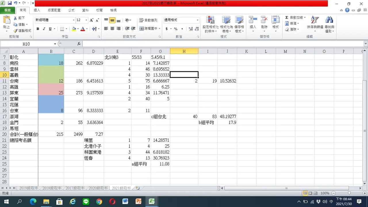Click the Cut (剪下) scissors button
The width and height of the screenshot is (368, 207).
pyautogui.click(x=19, y=18)
